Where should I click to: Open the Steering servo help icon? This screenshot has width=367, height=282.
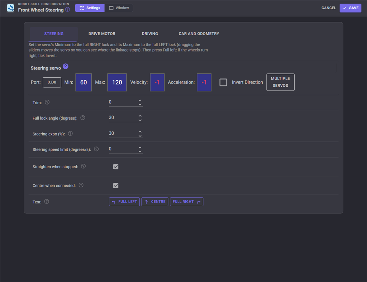66,66
